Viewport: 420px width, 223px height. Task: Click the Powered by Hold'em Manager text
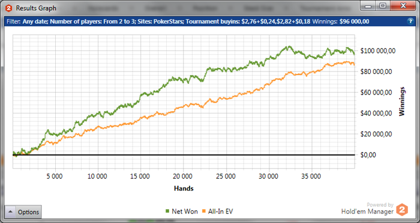pos(367,209)
